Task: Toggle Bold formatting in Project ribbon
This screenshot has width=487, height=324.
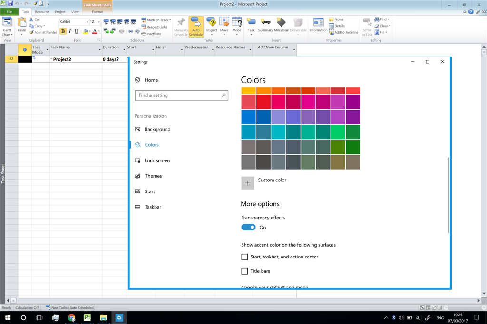Action: pyautogui.click(x=63, y=31)
